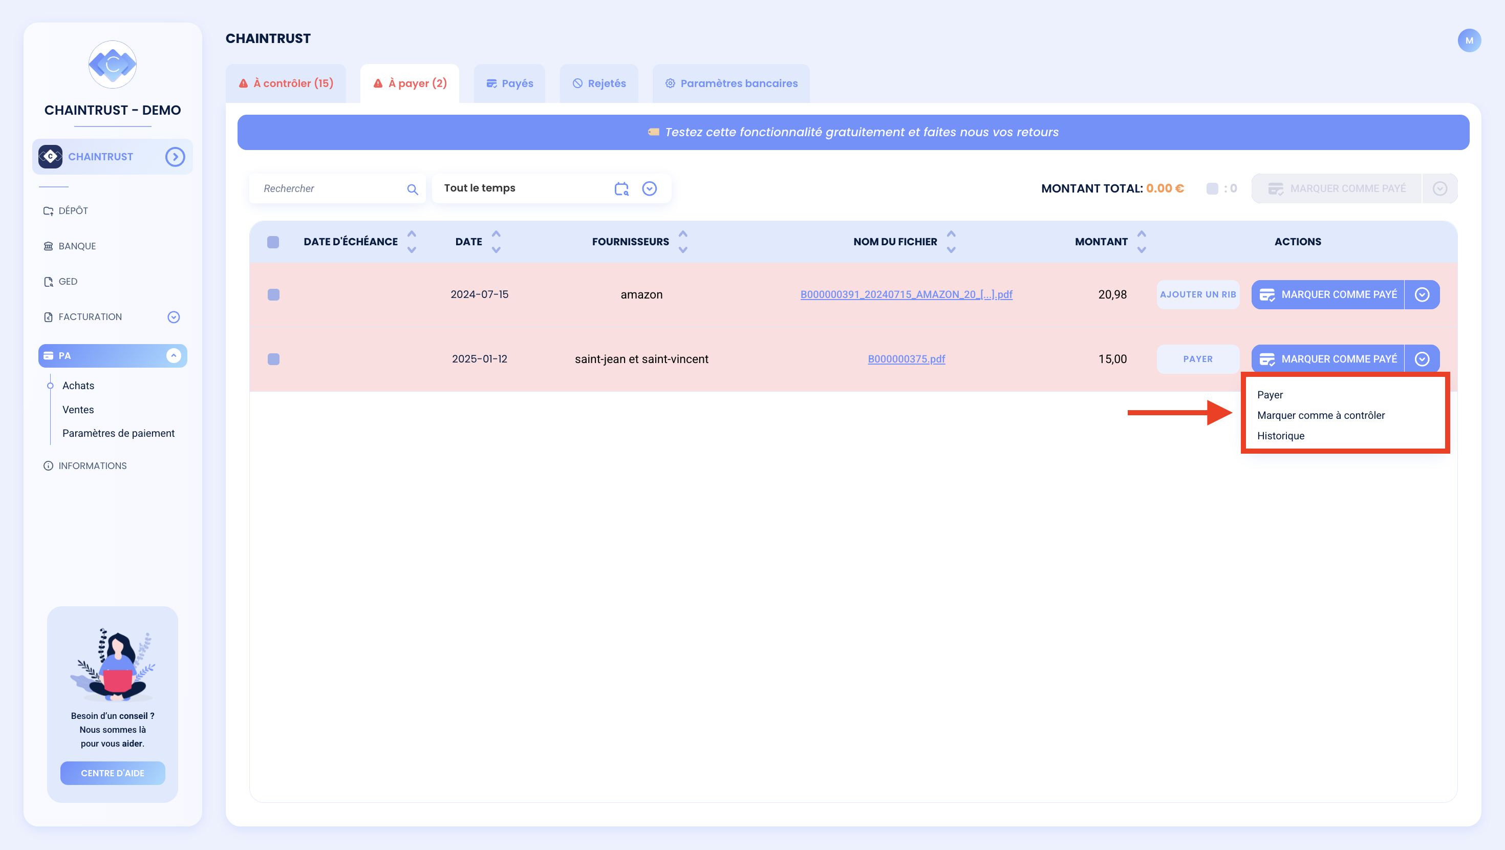Sort MONTANT ascending
Viewport: 1505px width, 850px height.
1142,234
